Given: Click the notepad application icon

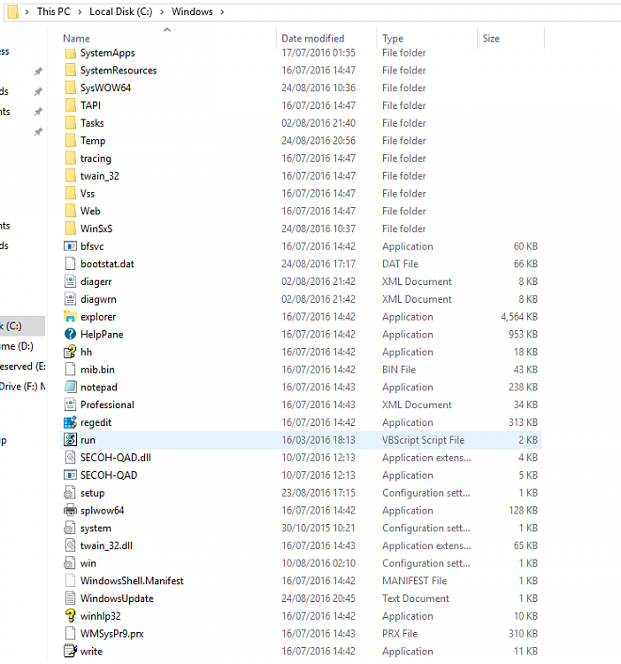Looking at the screenshot, I should pos(70,387).
